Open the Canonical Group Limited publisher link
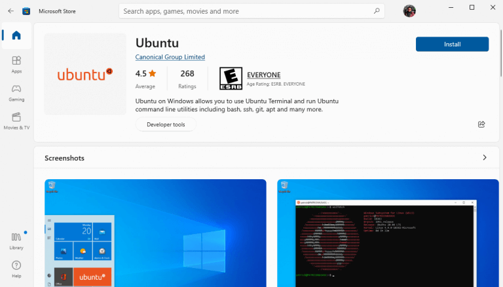The image size is (503, 287). pos(170,57)
